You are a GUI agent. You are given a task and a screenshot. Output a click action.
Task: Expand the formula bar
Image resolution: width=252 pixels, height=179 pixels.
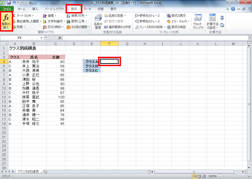(x=250, y=38)
